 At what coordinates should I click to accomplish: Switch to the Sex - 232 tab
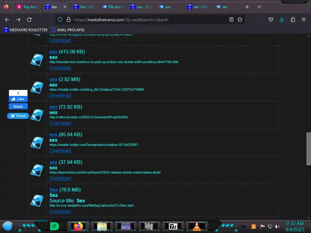click(x=84, y=7)
